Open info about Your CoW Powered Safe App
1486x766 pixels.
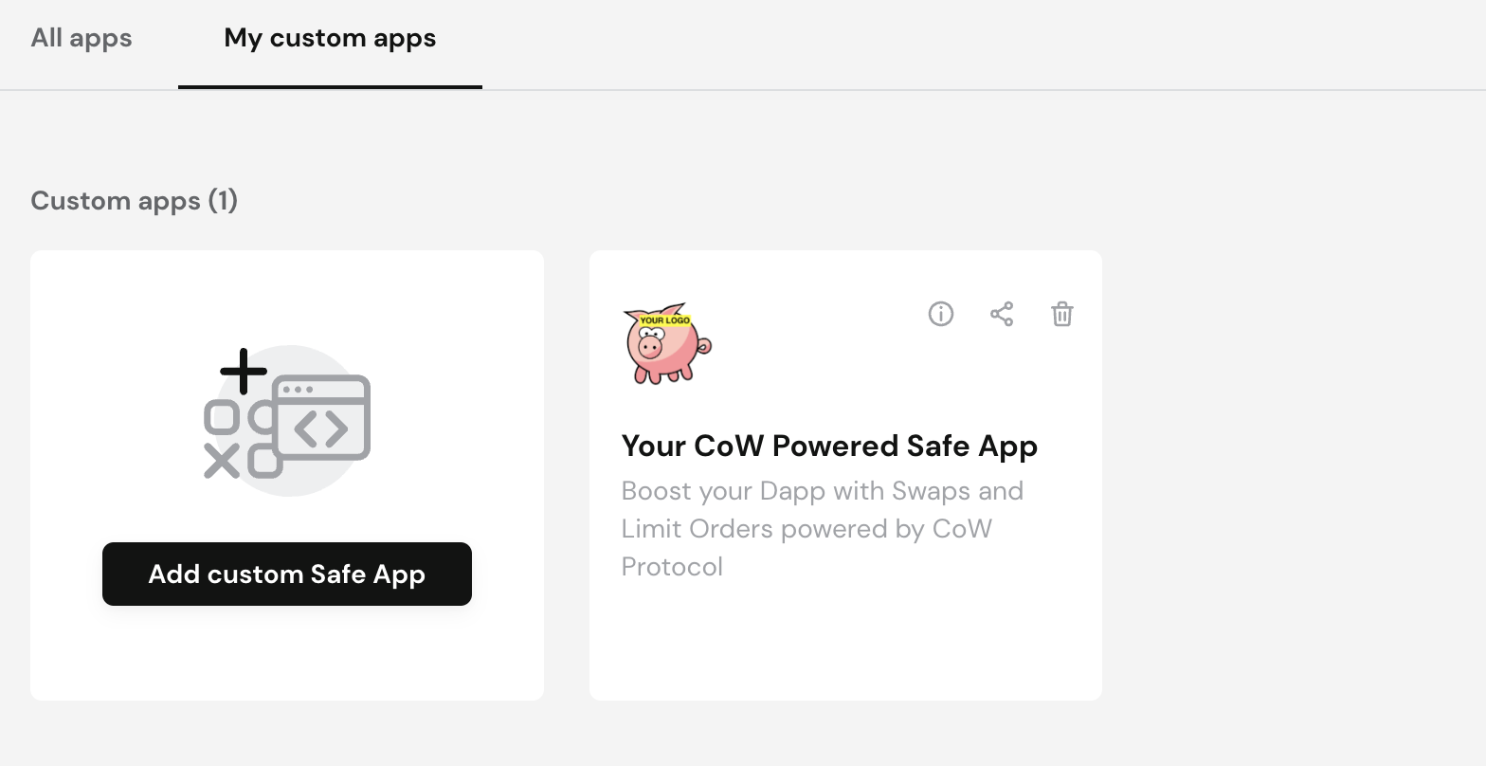point(940,314)
